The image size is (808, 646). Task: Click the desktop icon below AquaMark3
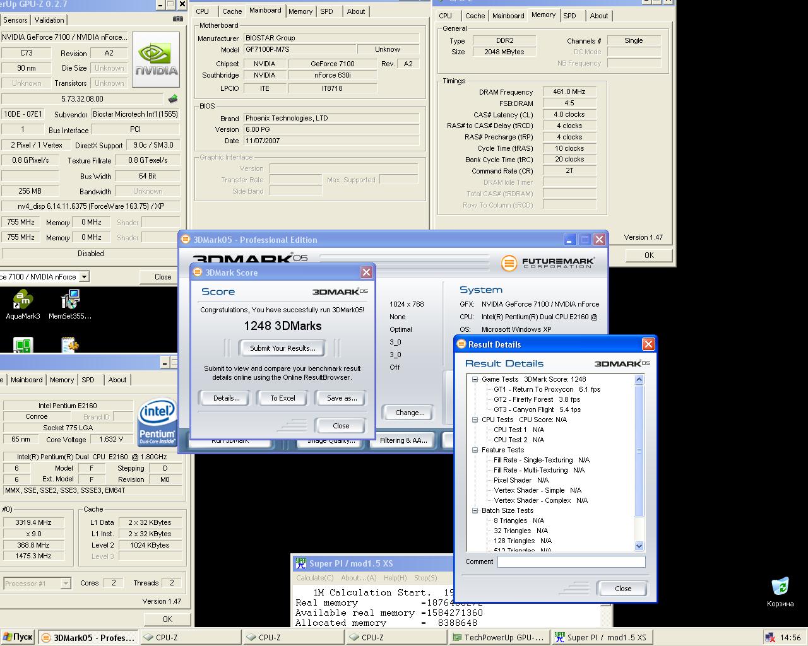(x=23, y=345)
